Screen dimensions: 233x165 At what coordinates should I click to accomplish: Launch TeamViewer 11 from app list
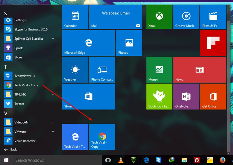(x=29, y=76)
